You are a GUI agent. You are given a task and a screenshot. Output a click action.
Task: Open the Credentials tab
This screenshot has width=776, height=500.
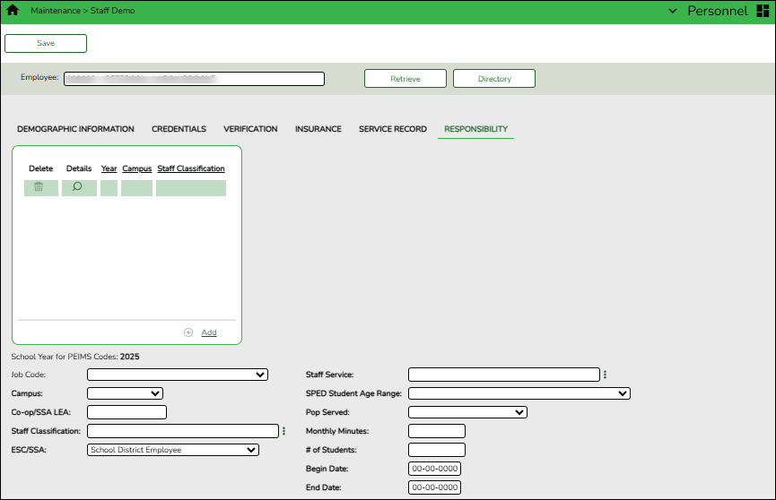(179, 129)
